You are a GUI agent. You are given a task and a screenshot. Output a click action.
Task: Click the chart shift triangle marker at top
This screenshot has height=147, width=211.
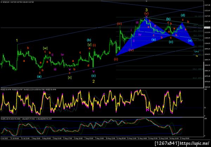pos(147,1)
